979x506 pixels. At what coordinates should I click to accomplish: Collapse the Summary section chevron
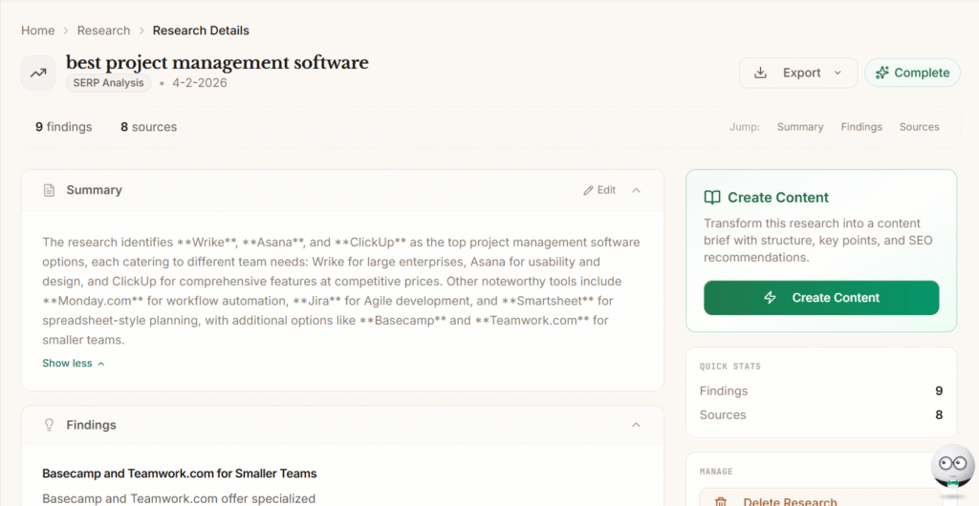click(637, 190)
